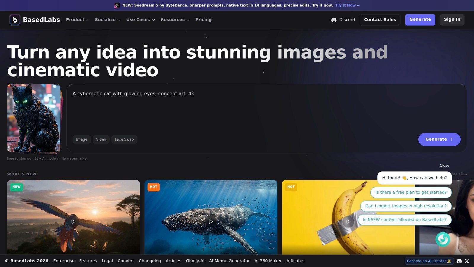
Task: Select Face Swap mode
Action: coord(124,139)
